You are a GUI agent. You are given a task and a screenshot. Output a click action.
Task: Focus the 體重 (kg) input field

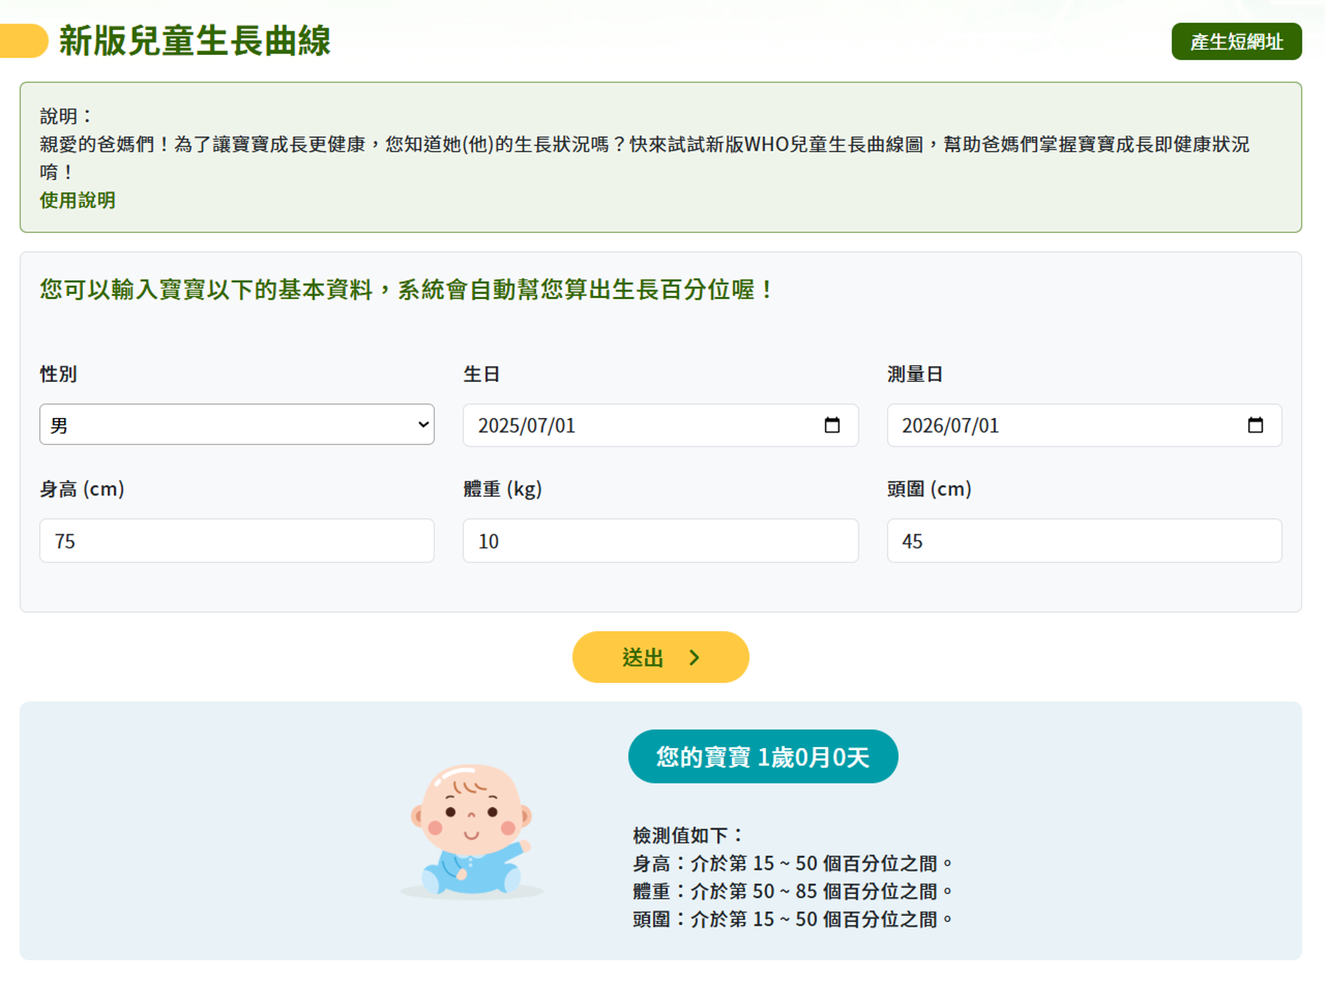(660, 540)
